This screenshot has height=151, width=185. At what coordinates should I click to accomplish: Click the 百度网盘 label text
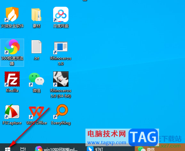(x=61, y=26)
